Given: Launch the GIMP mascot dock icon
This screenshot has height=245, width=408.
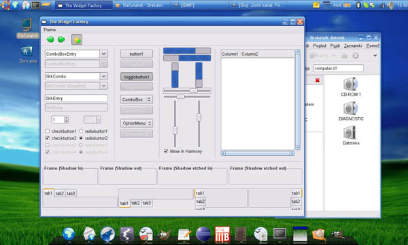Looking at the screenshot, I should point(165,235).
